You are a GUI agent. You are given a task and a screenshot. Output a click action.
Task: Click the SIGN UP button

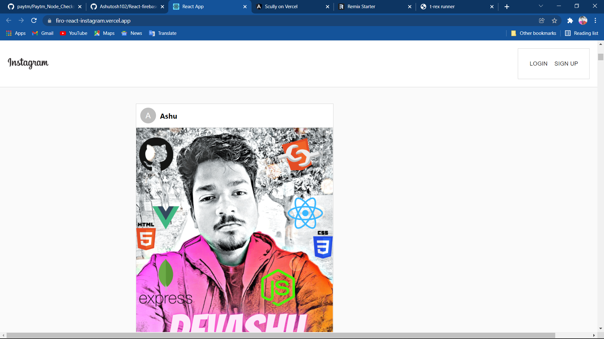566,64
